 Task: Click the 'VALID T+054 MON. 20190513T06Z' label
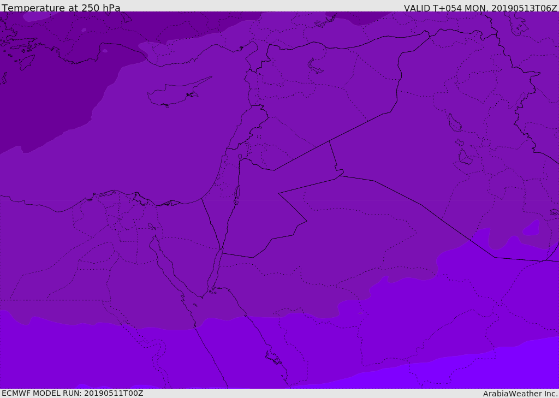coord(480,8)
